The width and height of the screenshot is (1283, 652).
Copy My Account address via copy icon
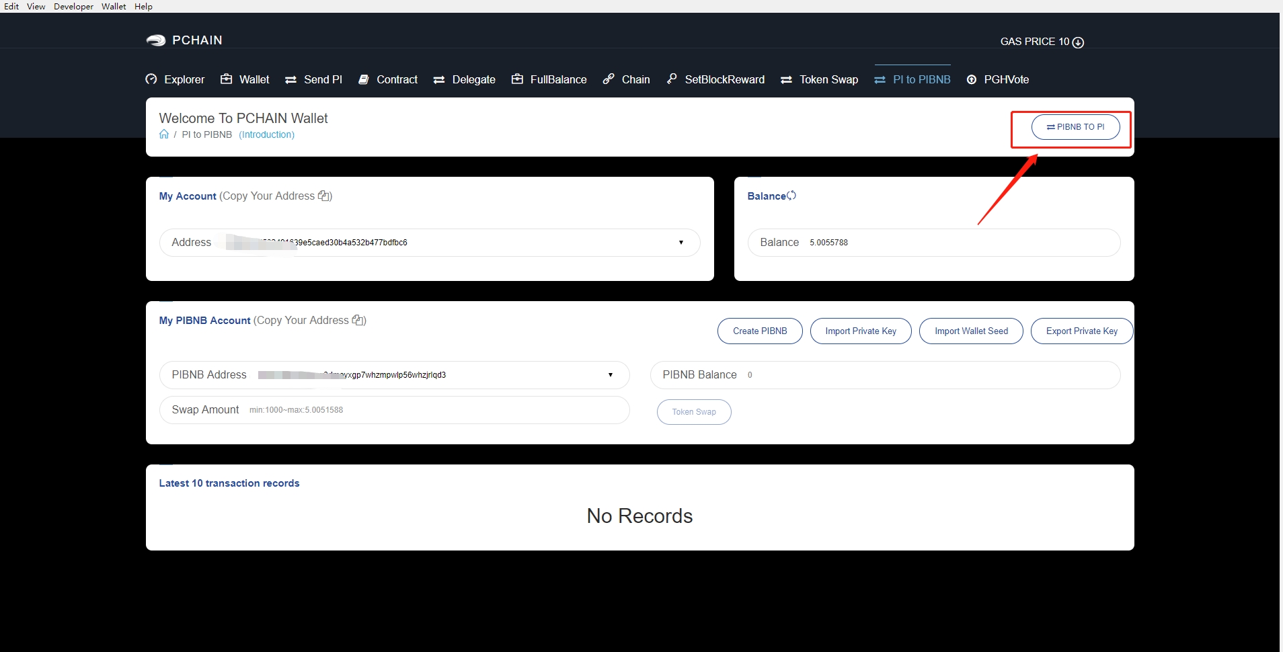pyautogui.click(x=324, y=196)
